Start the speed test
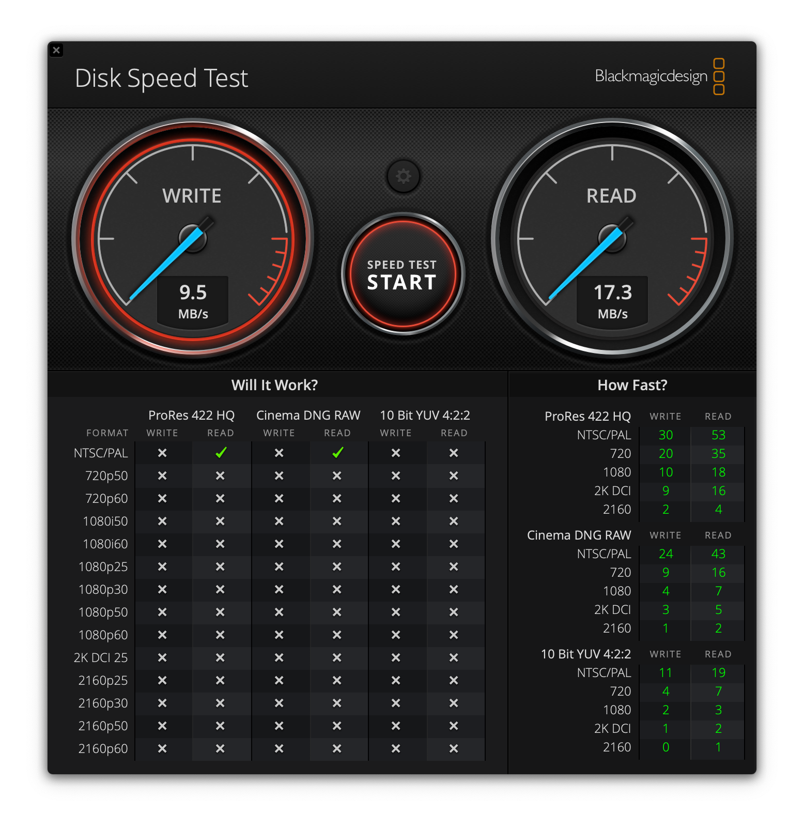804x829 pixels. [x=403, y=274]
